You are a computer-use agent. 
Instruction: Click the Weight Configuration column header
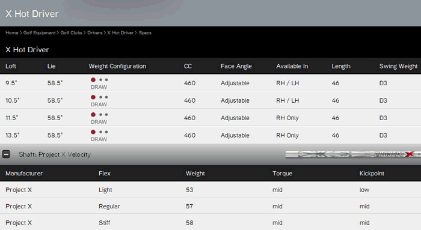click(x=117, y=66)
